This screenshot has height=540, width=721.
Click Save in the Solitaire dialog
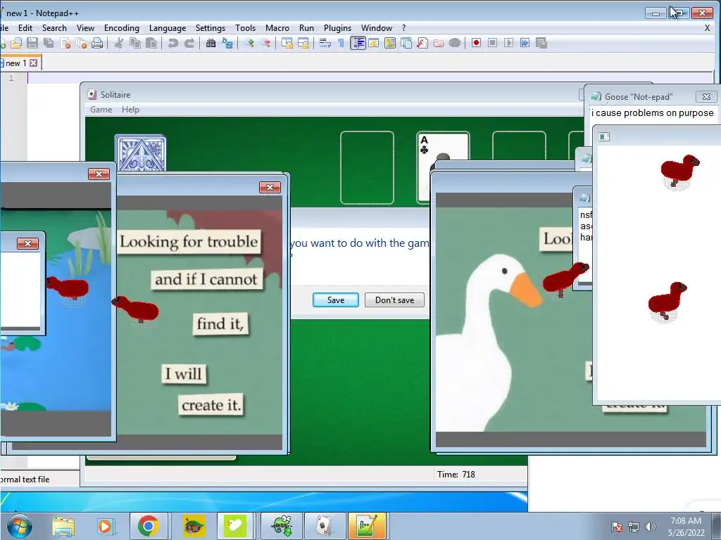pyautogui.click(x=336, y=300)
